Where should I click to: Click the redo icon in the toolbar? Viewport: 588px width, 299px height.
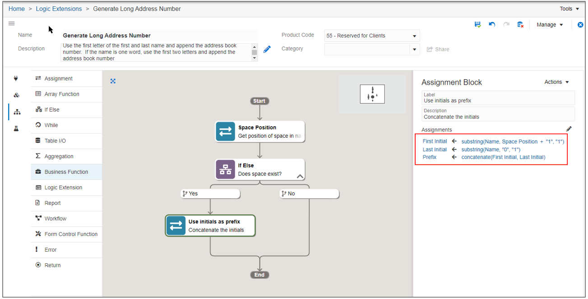pos(506,25)
